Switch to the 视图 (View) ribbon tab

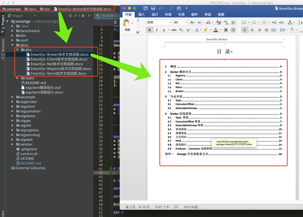pos(221,15)
